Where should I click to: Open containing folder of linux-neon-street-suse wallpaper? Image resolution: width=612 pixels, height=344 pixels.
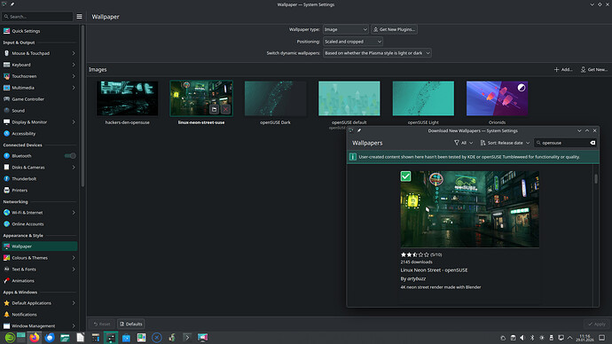click(x=214, y=110)
